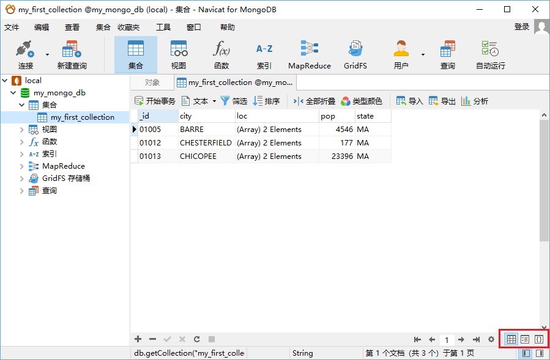Viewport: 550px width, 360px height.
Task: Click the Export (导出) tool
Action: (442, 101)
